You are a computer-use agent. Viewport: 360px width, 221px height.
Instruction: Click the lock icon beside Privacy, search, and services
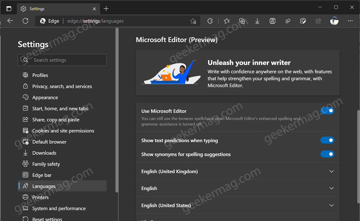click(26, 86)
